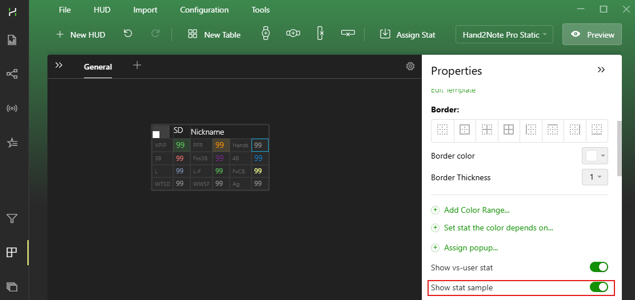Image resolution: width=635 pixels, height=300 pixels.
Task: Open the Border Thickness dropdown
Action: tap(595, 177)
